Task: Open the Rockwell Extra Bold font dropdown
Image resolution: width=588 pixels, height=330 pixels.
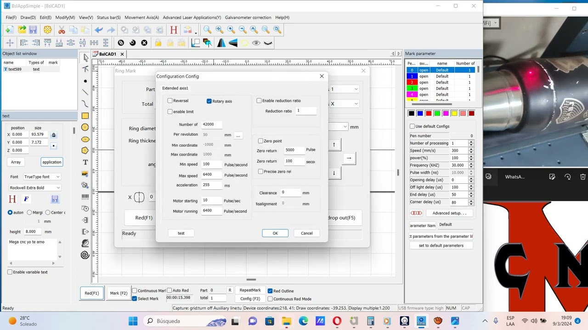Action: [x=35, y=188]
